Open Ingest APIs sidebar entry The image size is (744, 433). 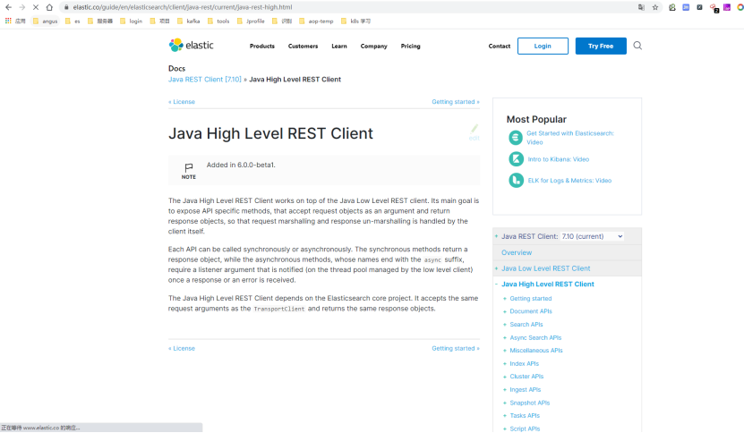point(526,390)
